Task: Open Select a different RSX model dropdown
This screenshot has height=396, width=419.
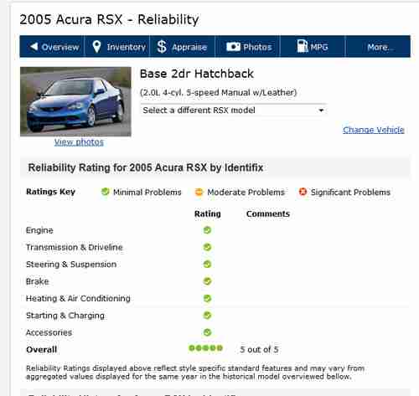Action: [234, 111]
